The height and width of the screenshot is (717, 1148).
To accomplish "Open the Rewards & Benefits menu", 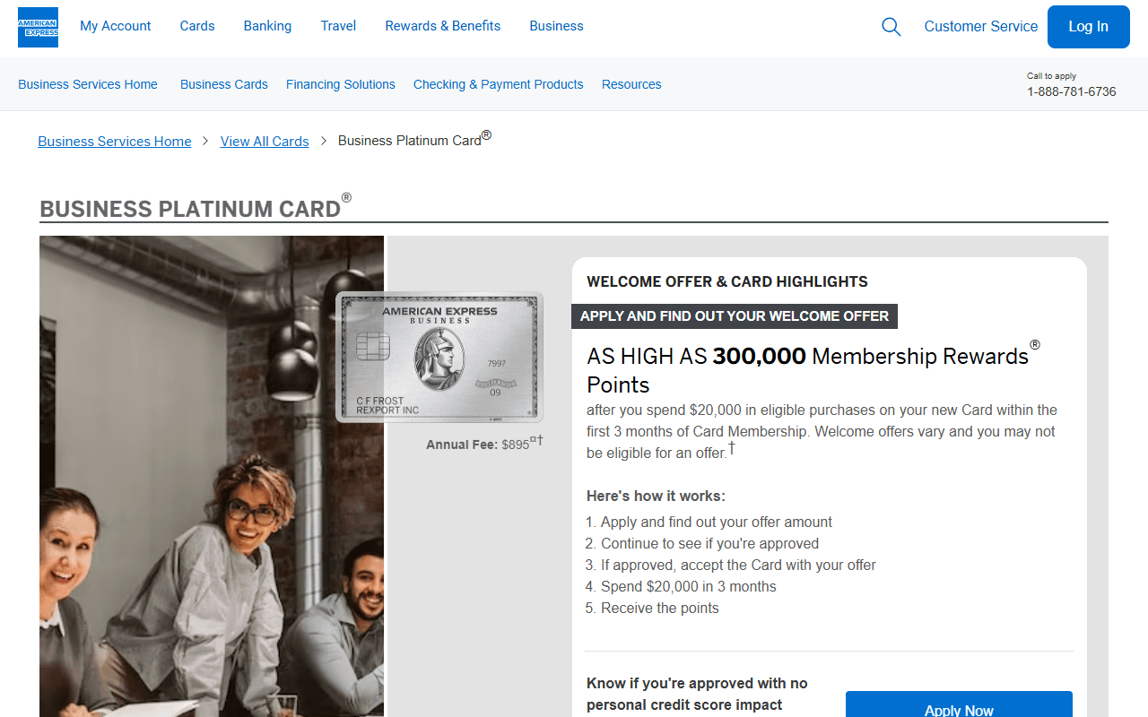I will pos(443,26).
